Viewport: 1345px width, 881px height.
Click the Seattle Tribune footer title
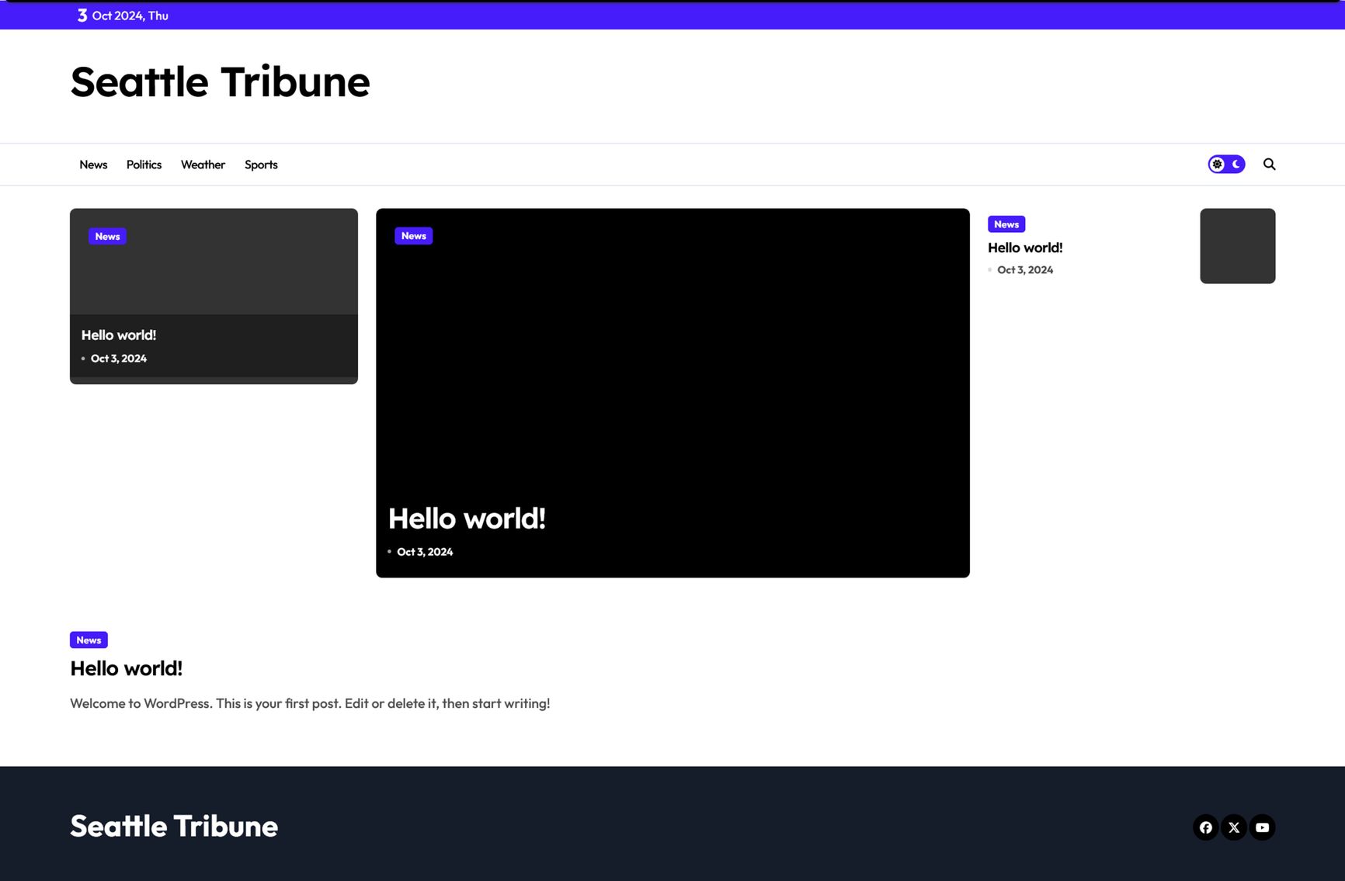pos(174,826)
